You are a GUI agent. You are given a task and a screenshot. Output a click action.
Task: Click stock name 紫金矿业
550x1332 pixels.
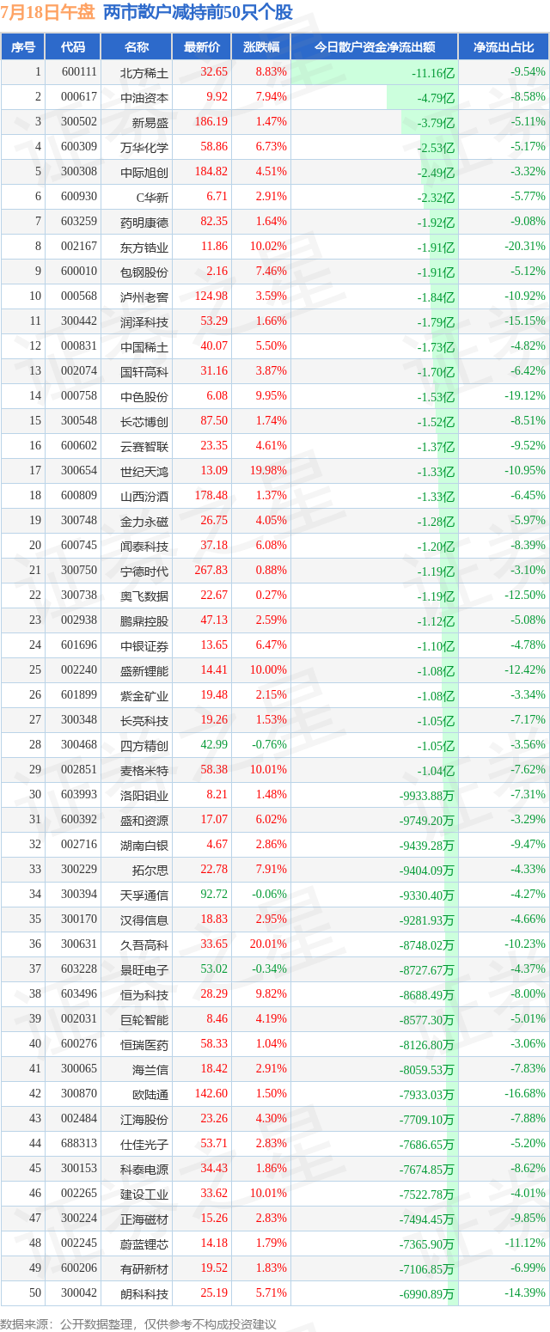[x=144, y=696]
